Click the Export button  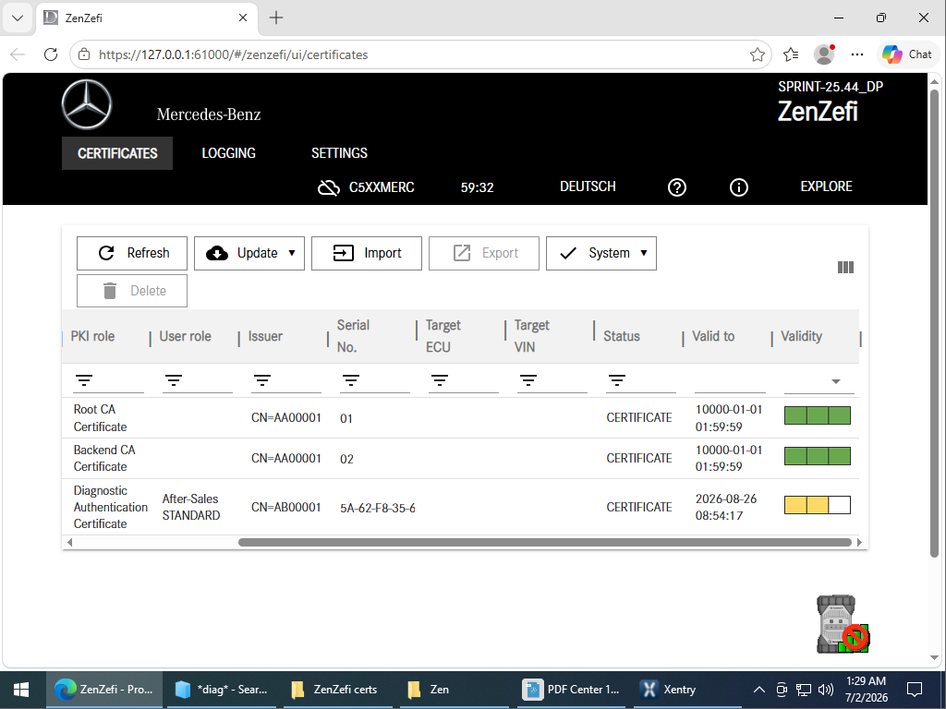pos(484,253)
